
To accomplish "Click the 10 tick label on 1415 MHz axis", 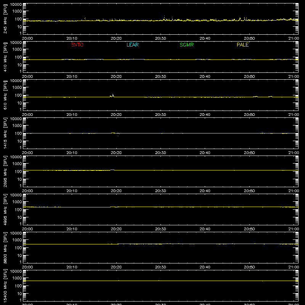I will [19, 141].
